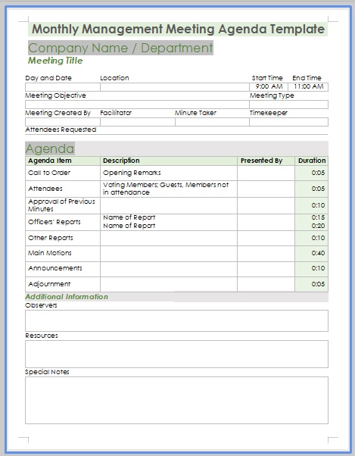This screenshot has height=456, width=355.
Task: Click the 0:20 duration value
Action: [x=318, y=226]
